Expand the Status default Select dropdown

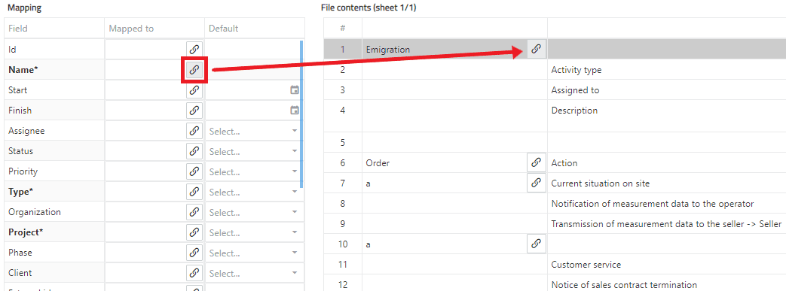pyautogui.click(x=254, y=151)
